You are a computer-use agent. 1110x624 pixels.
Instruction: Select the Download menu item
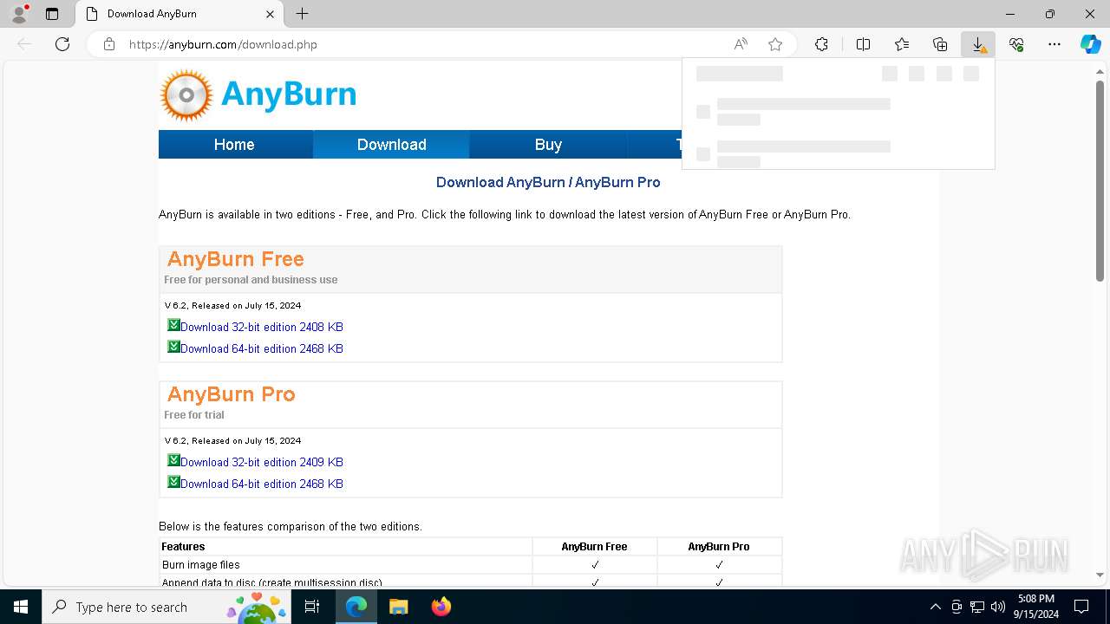click(x=391, y=145)
